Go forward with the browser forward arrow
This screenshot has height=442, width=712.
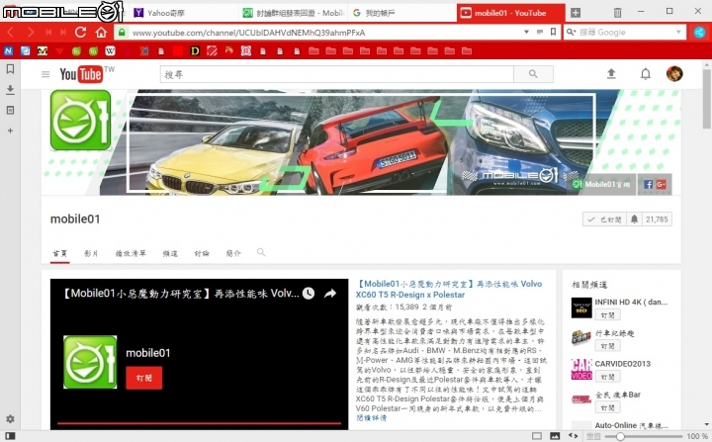[x=30, y=33]
